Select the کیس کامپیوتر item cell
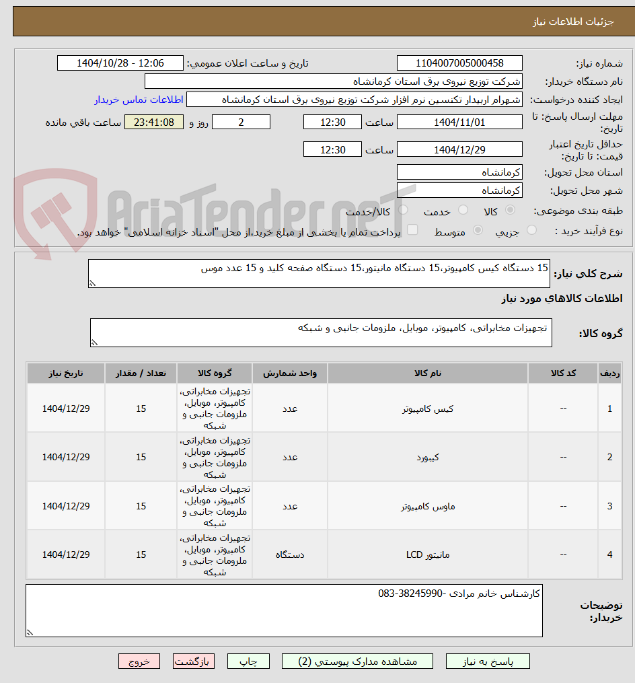This screenshot has width=635, height=683. point(428,408)
